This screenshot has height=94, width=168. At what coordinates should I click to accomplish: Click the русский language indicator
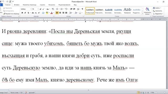tap(32, 93)
